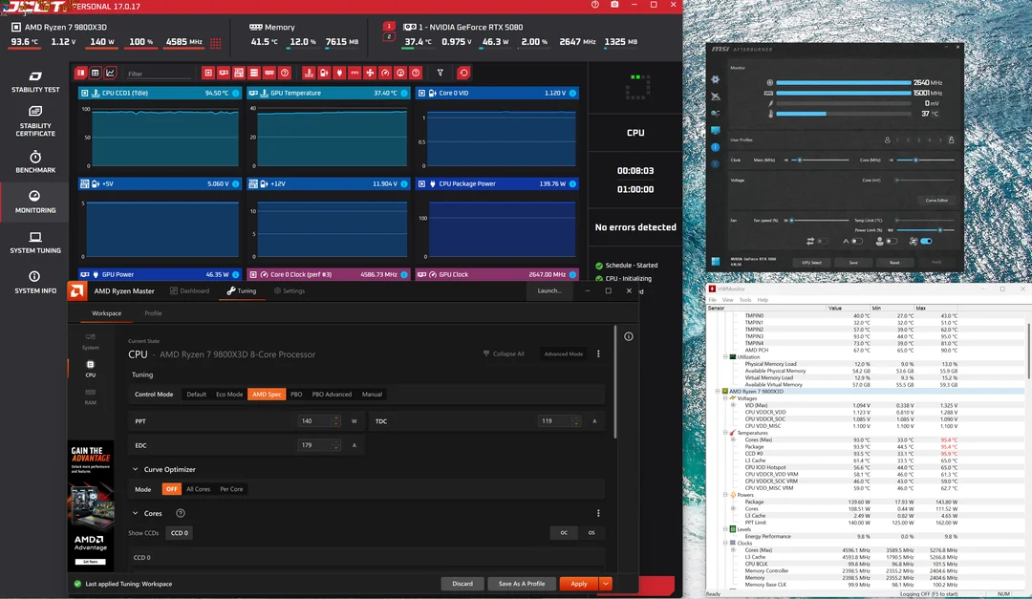This screenshot has width=1032, height=599.
Task: Toggle Afterburner user define switch
Action: click(x=891, y=242)
